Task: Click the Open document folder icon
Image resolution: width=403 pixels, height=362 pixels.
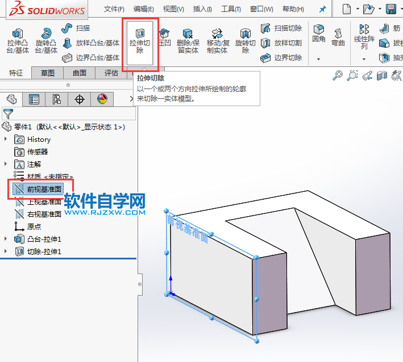Action: 368,9
